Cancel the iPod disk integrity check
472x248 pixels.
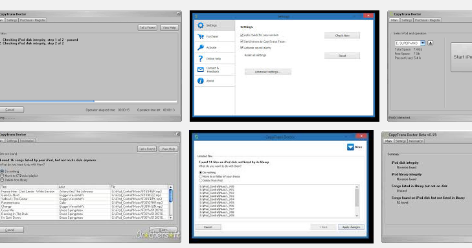[11, 109]
